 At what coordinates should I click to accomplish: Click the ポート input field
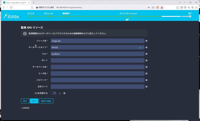pos(97,60)
